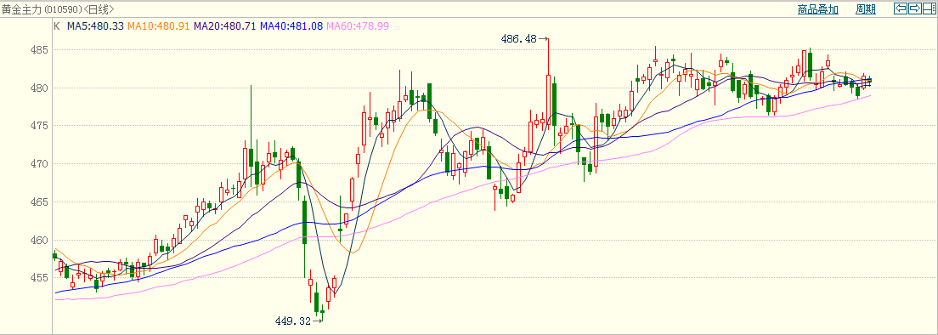Select the MA40:481.08 indicator label
Screen dimensions: 938x335
291,26
